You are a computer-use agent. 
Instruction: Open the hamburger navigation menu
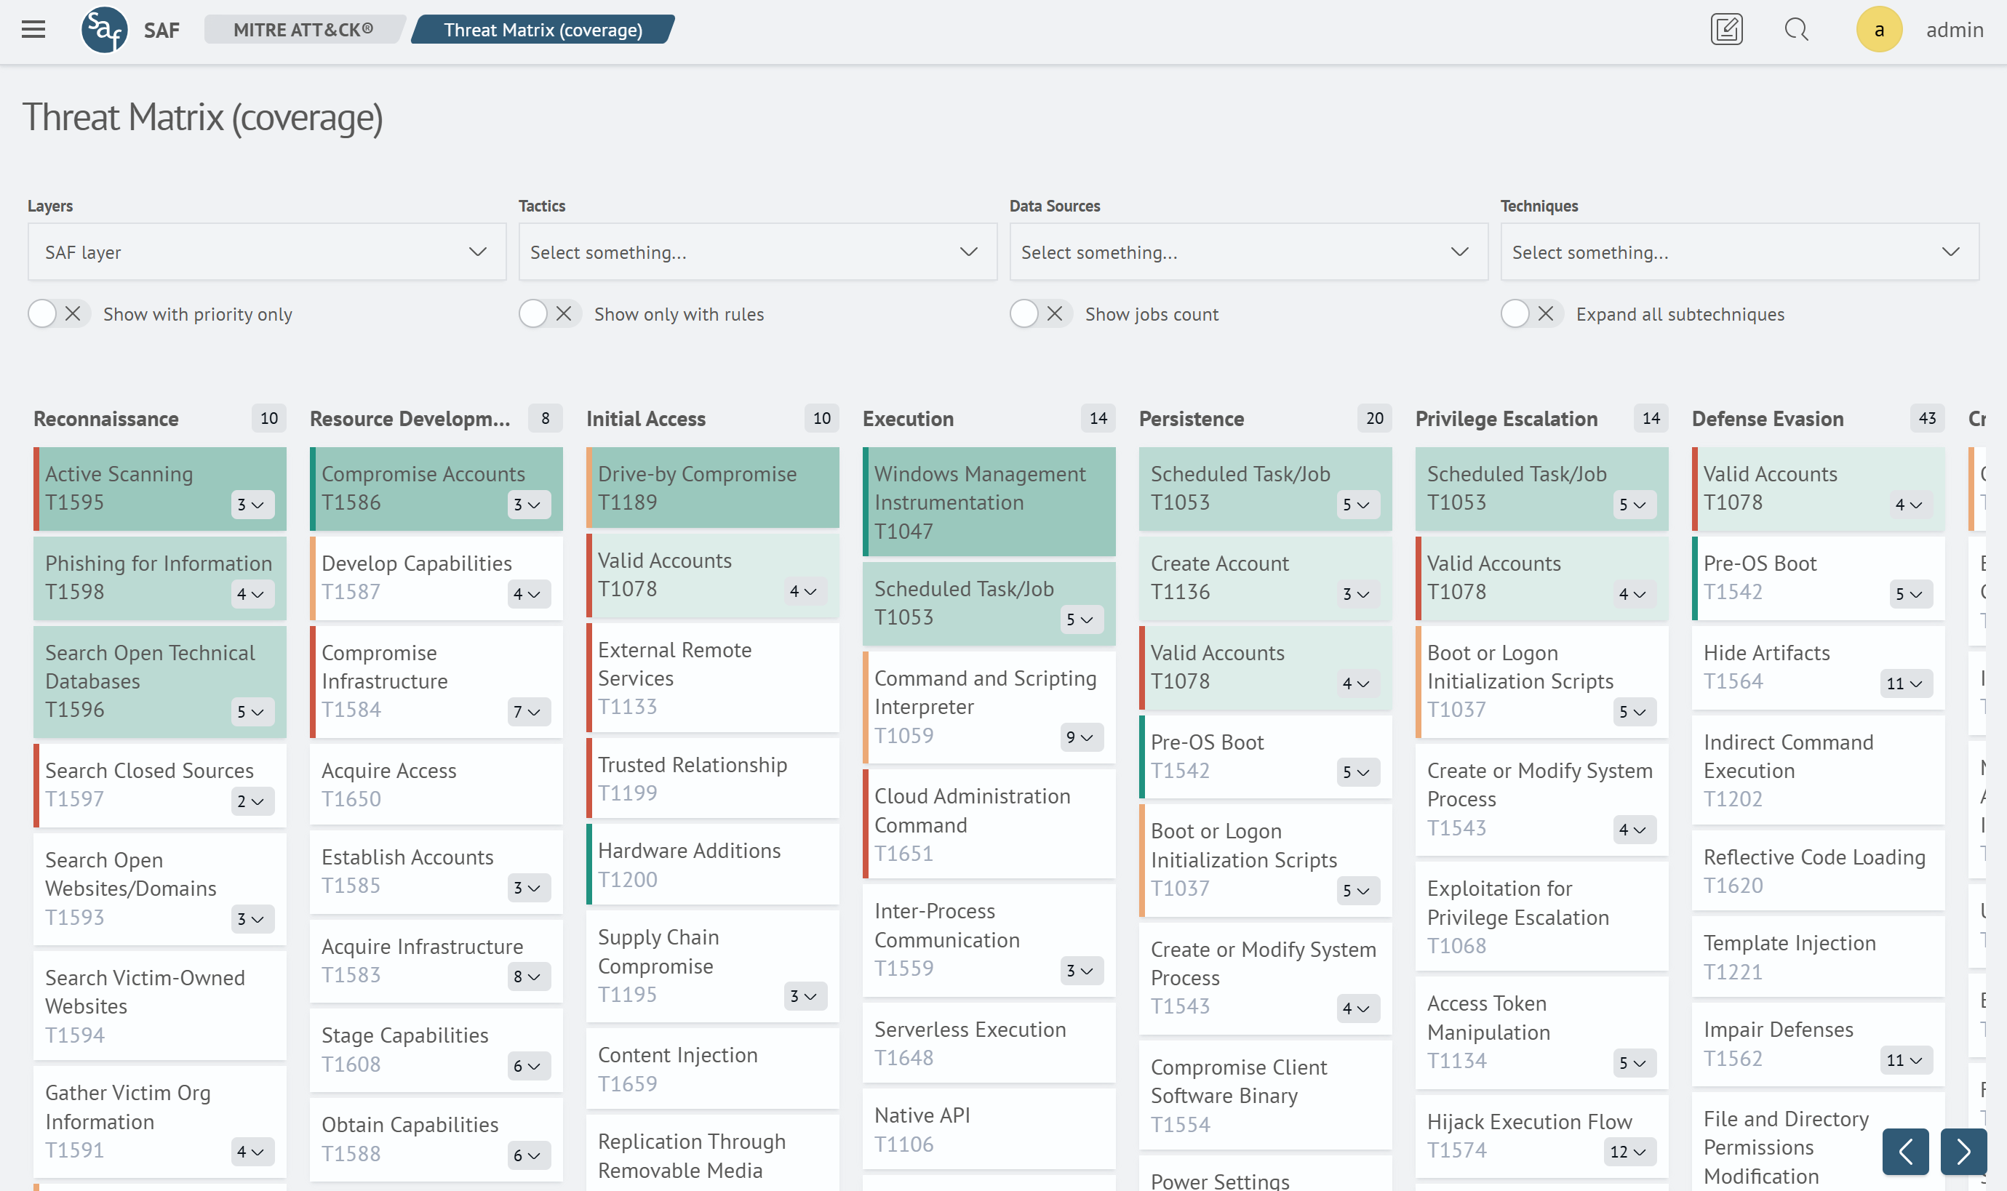33,29
